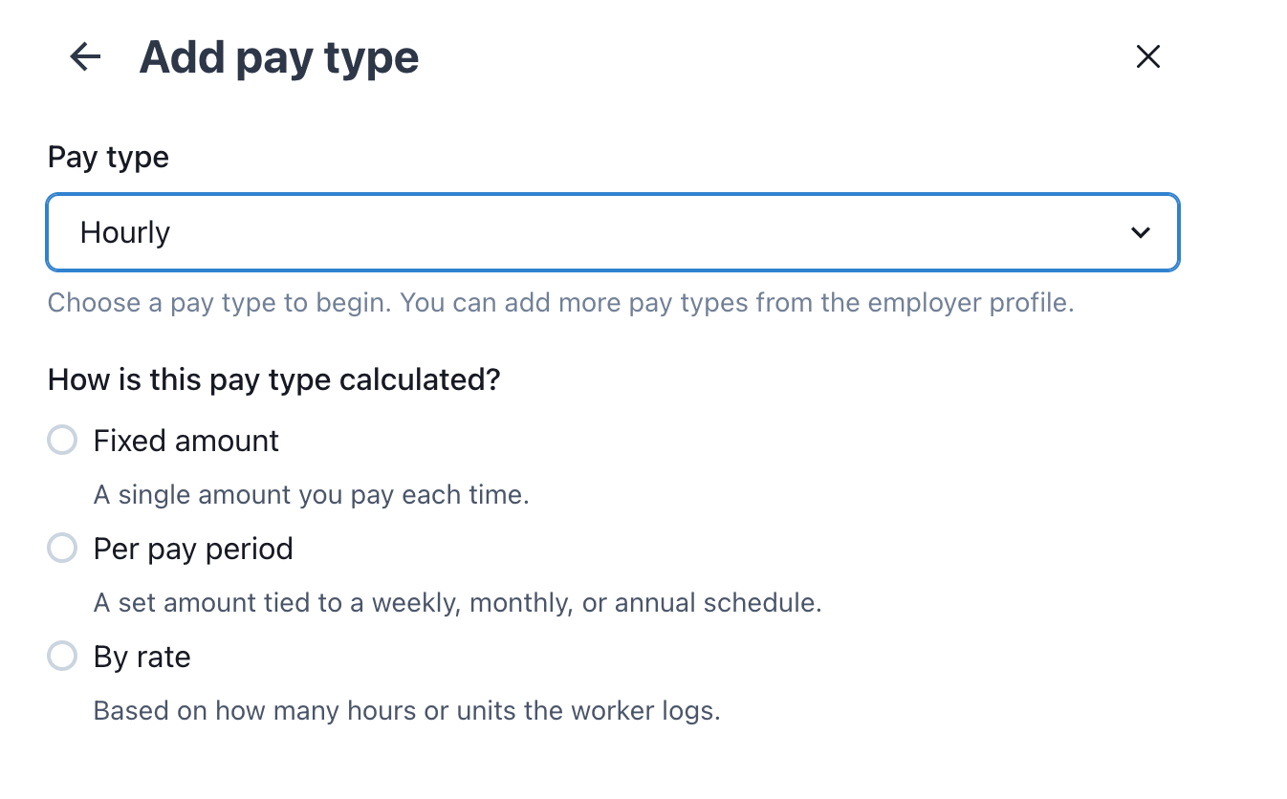Open the Pay type dropdown

click(612, 232)
